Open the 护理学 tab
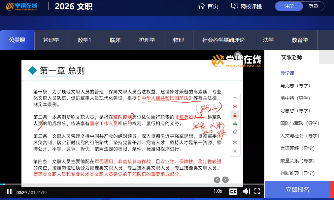The image size is (334, 200). (x=147, y=40)
